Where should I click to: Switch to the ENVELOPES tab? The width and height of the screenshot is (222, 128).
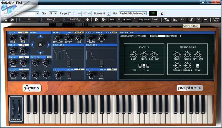(143, 36)
